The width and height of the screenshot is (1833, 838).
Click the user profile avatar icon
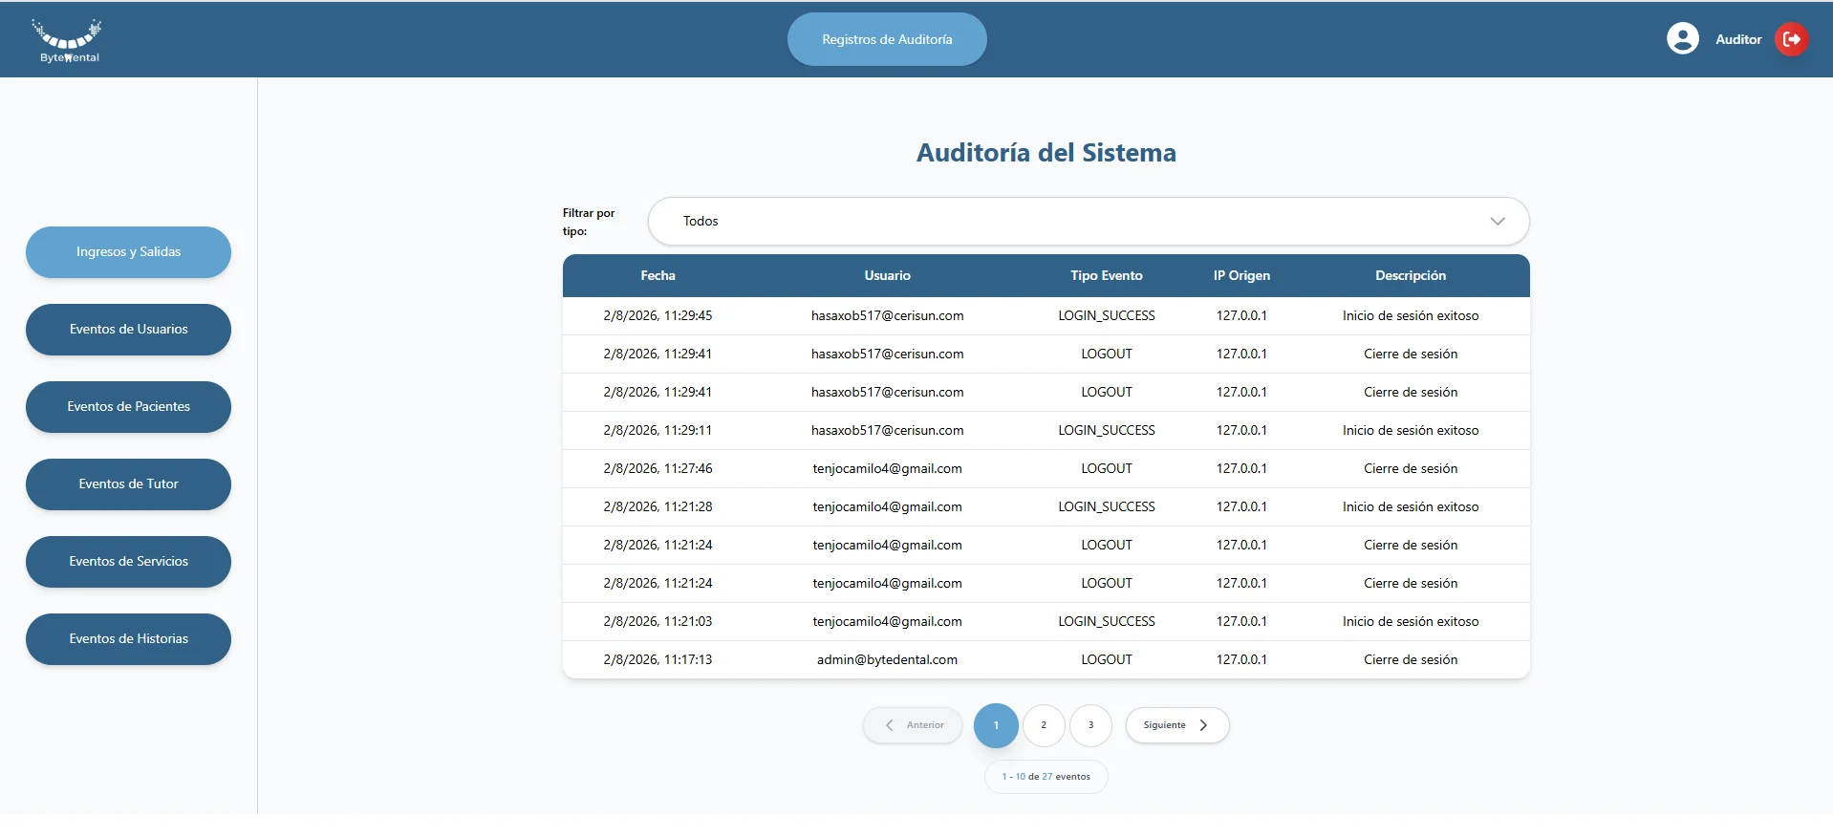(x=1682, y=39)
